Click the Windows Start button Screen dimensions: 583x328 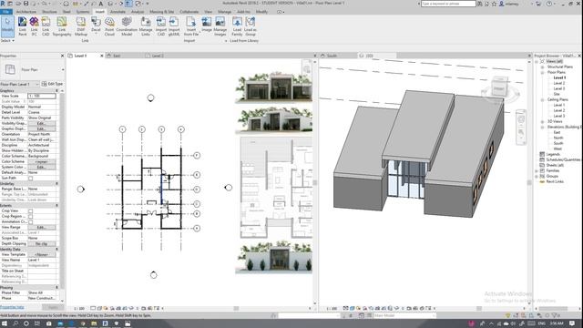point(5,323)
